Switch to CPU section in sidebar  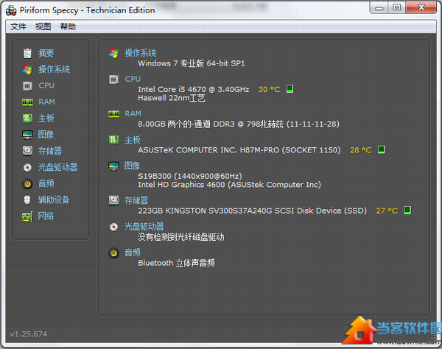click(x=46, y=85)
